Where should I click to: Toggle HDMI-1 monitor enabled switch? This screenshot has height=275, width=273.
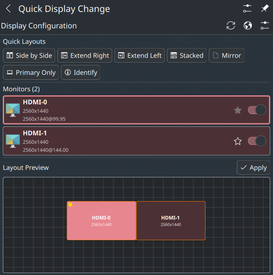pyautogui.click(x=257, y=141)
